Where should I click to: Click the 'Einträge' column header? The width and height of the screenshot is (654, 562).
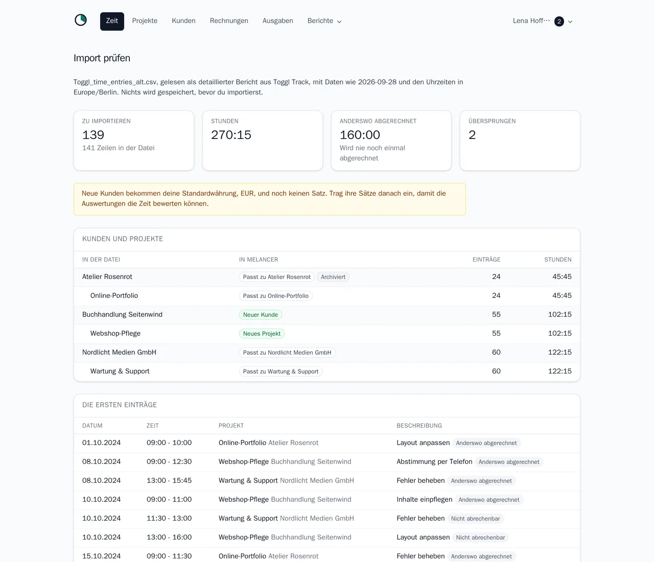coord(486,260)
